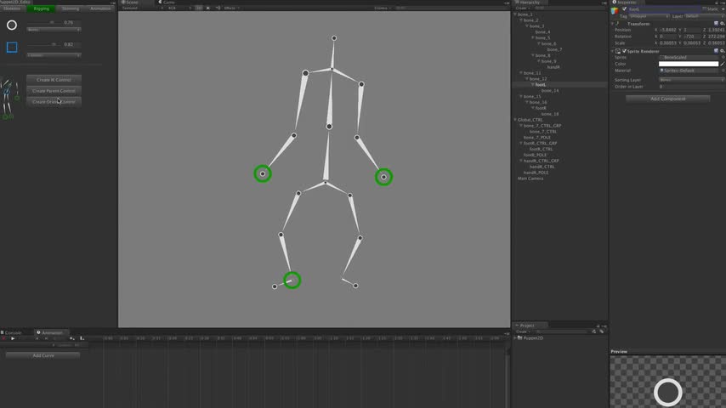This screenshot has width=726, height=408.
Task: Toggle 2D mode in Scene toolbar
Action: (x=199, y=8)
